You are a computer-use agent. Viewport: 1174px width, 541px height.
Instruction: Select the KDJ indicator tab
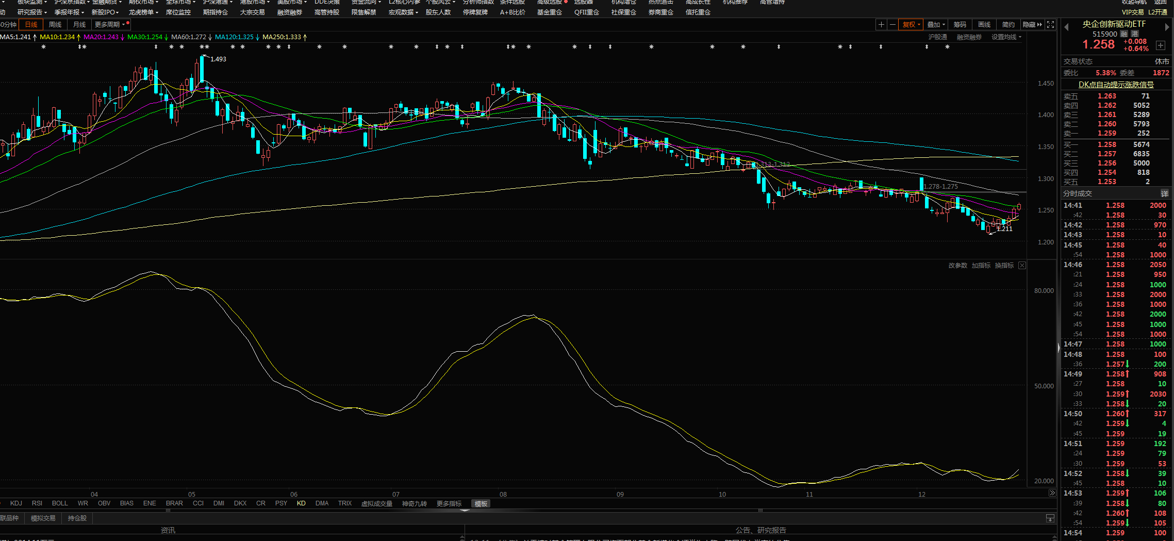(16, 503)
